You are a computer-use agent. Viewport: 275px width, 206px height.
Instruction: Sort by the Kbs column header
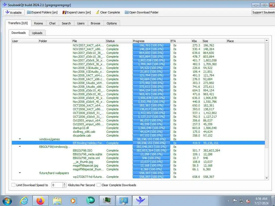tap(197, 41)
